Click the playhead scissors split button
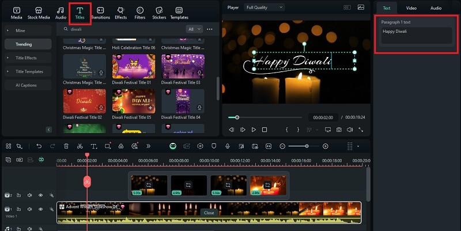The height and width of the screenshot is (231, 461). pos(87,181)
